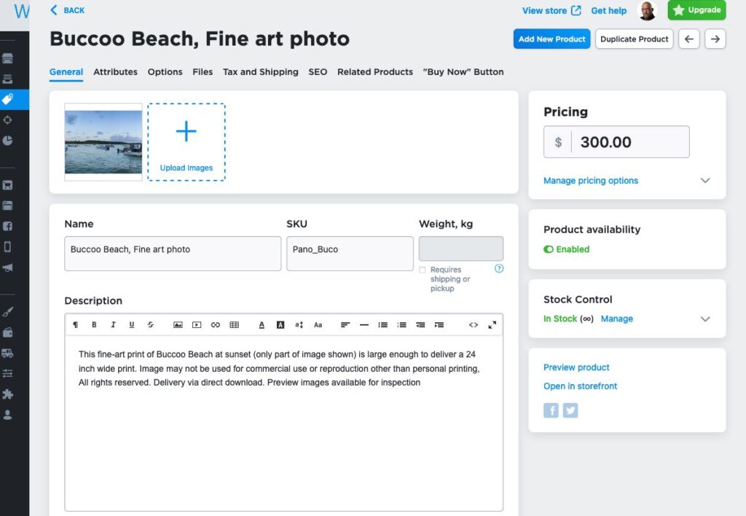
Task: Expand the Stock Control panel chevron
Action: tap(704, 318)
